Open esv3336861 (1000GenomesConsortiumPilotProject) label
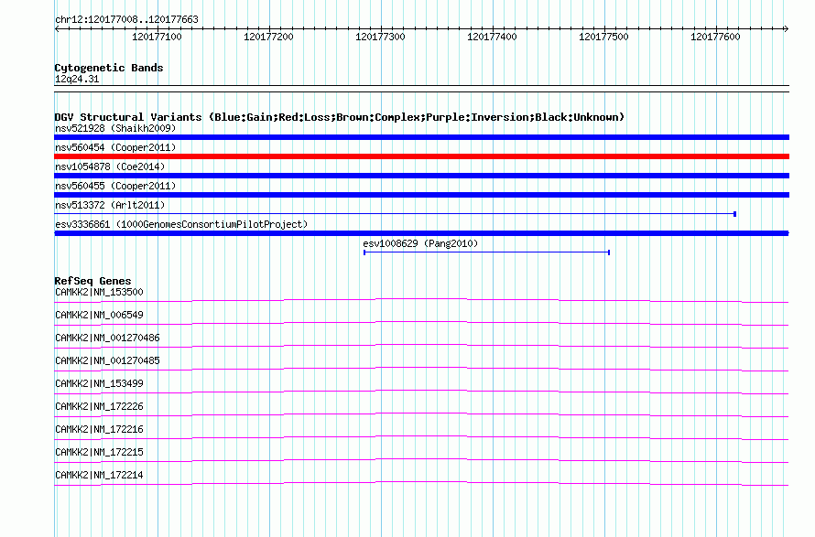The width and height of the screenshot is (815, 537). click(181, 224)
